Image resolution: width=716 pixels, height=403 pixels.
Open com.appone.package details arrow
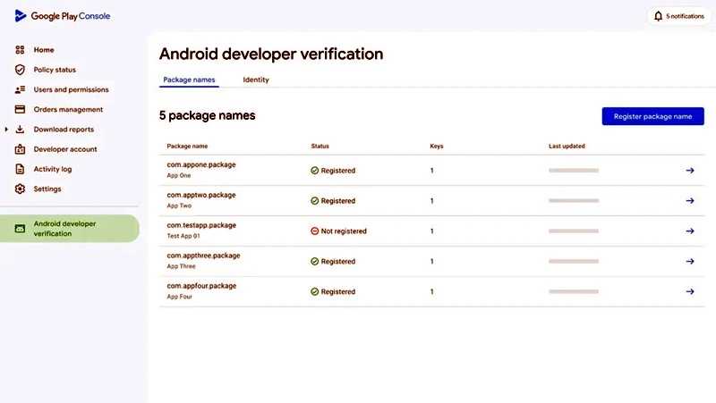click(690, 171)
